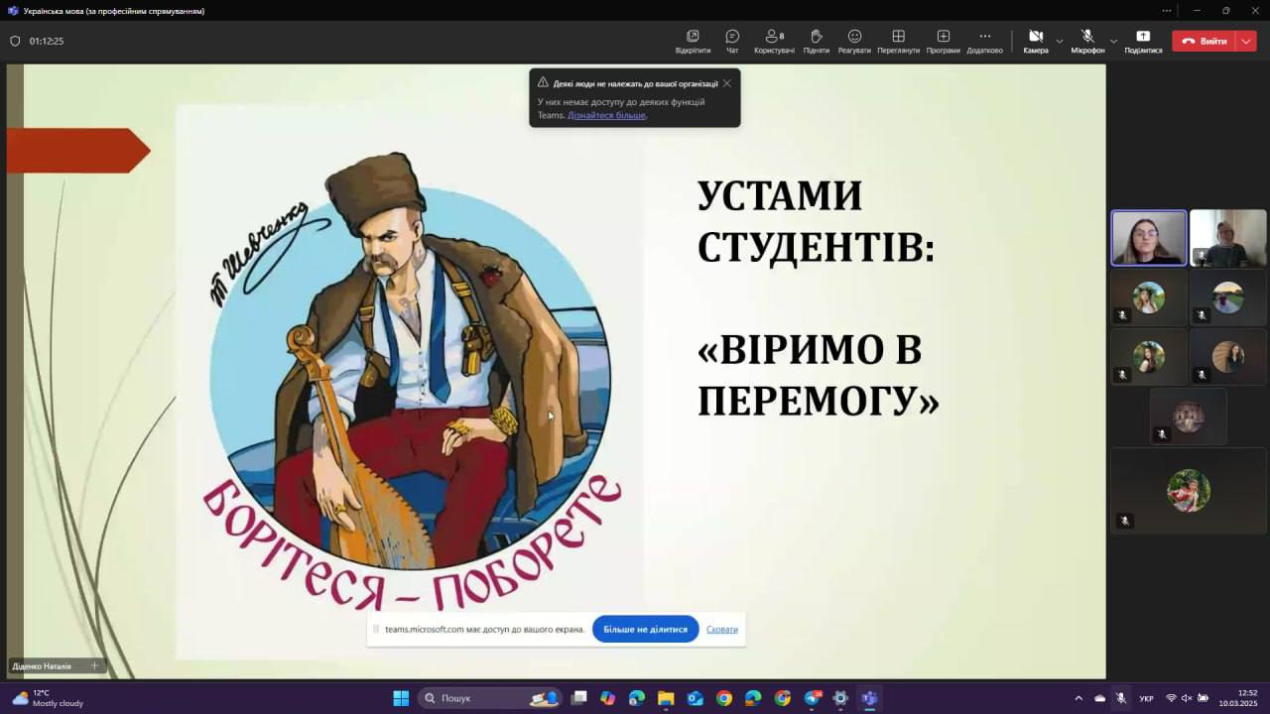Open Програми apps icon

coord(943,41)
